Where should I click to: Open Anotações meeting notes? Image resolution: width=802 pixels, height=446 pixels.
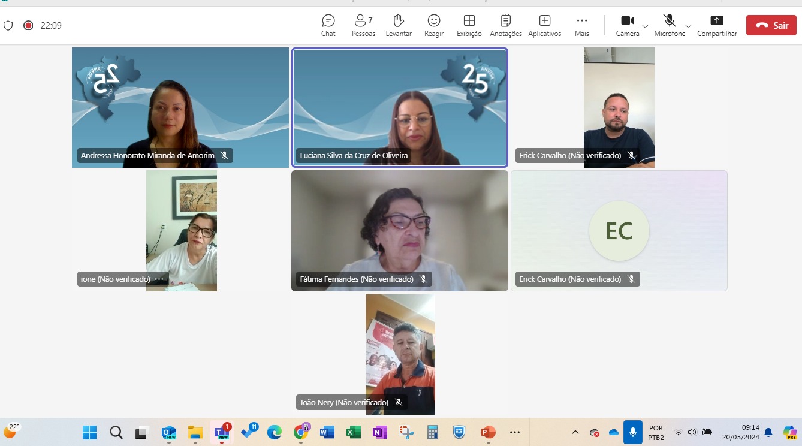505,26
